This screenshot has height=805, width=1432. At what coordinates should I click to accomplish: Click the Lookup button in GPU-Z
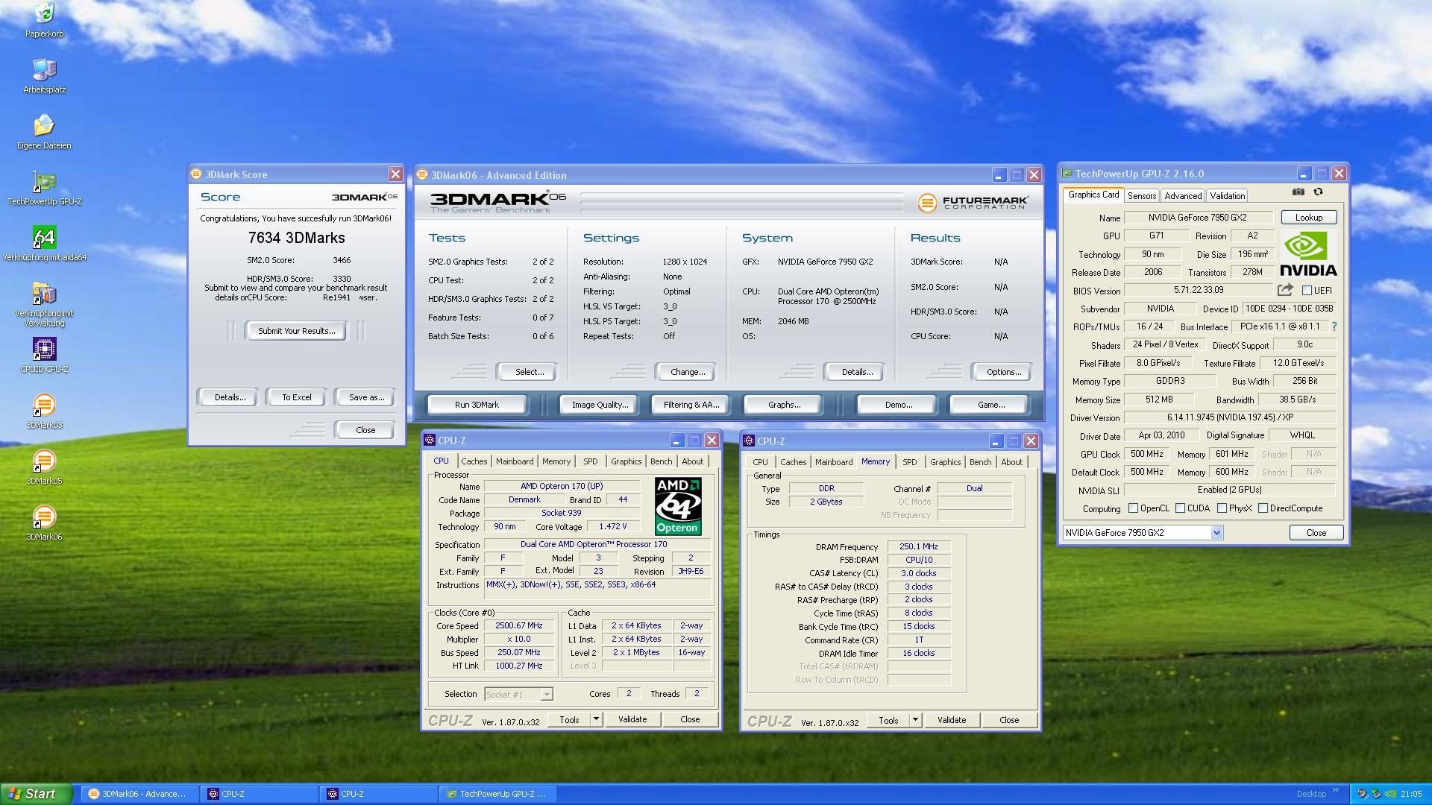tap(1308, 218)
